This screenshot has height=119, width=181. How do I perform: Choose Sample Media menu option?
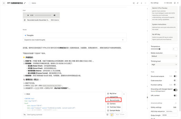tap(114, 110)
